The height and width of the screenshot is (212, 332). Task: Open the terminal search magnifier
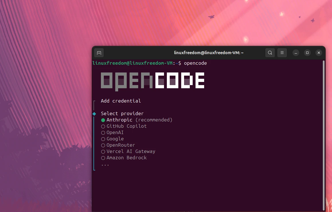pos(270,53)
